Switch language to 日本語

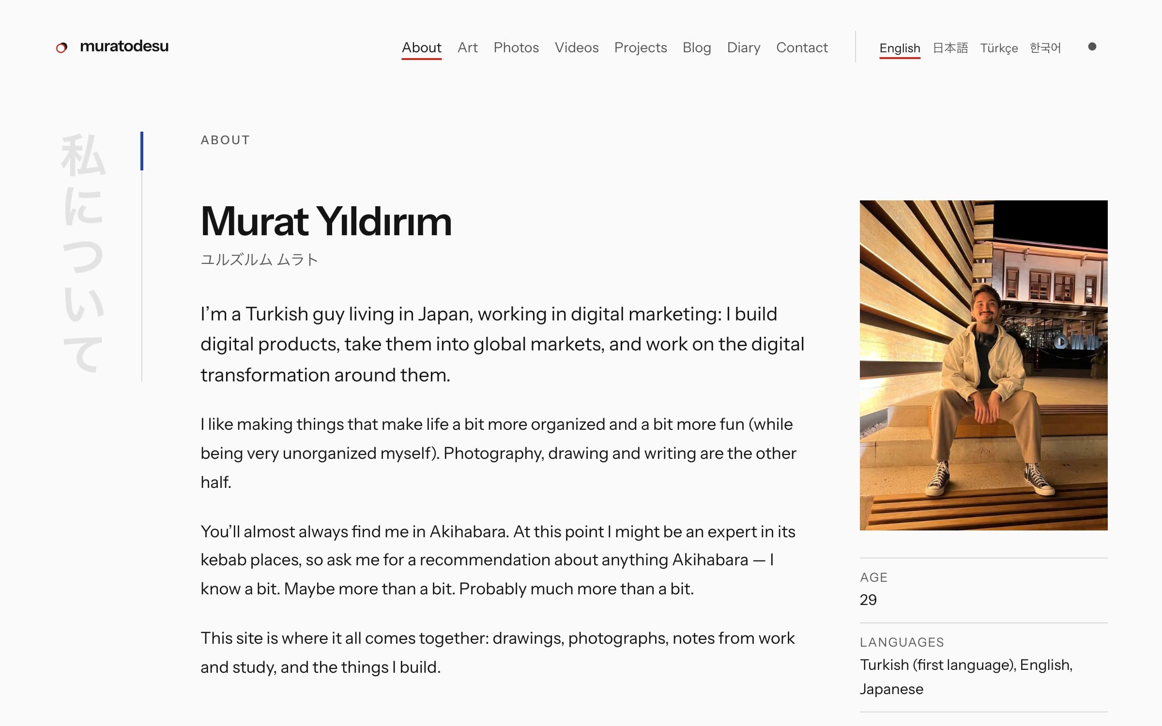(950, 48)
